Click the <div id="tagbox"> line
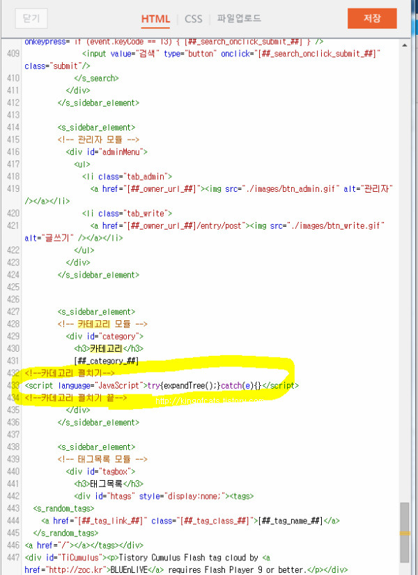Image resolution: width=418 pixels, height=575 pixels. (100, 472)
